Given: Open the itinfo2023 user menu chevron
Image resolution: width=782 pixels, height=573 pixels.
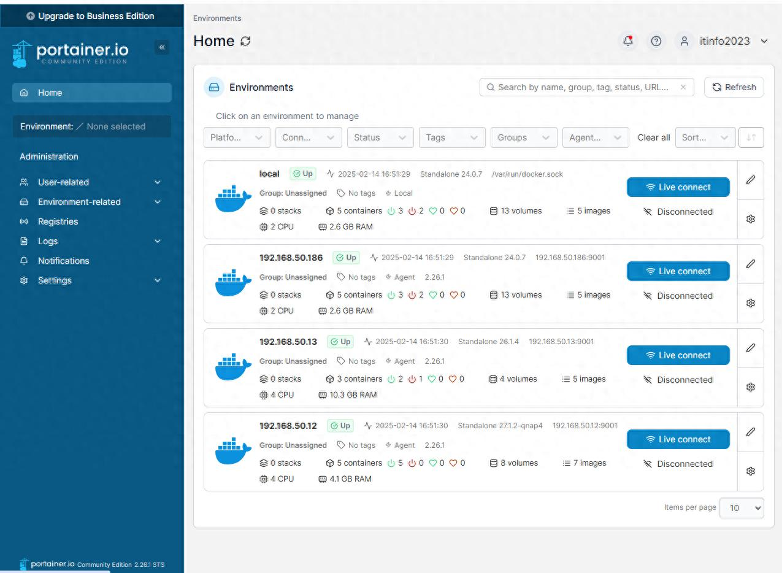Looking at the screenshot, I should coord(764,41).
